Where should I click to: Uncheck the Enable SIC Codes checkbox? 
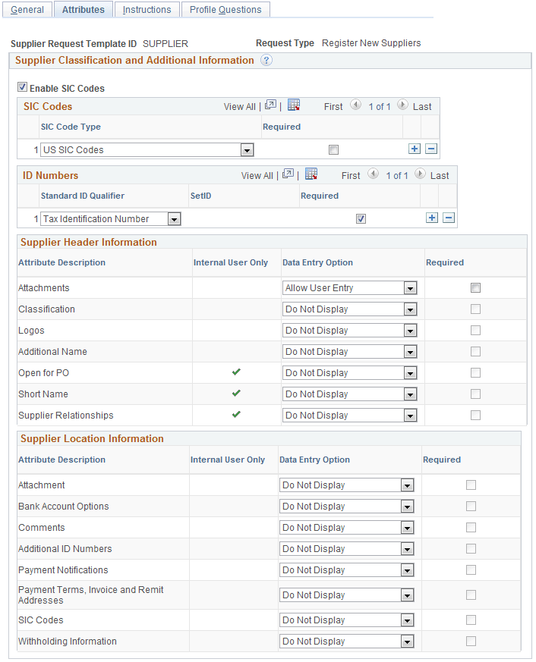(23, 88)
